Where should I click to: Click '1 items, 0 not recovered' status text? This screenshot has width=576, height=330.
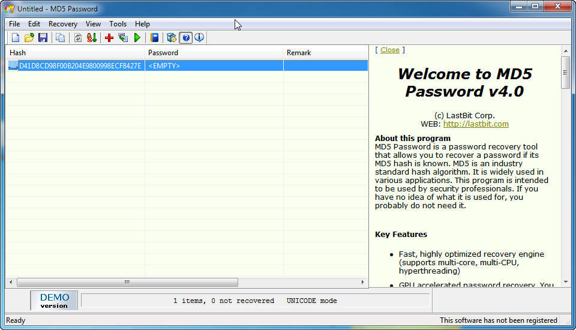223,301
